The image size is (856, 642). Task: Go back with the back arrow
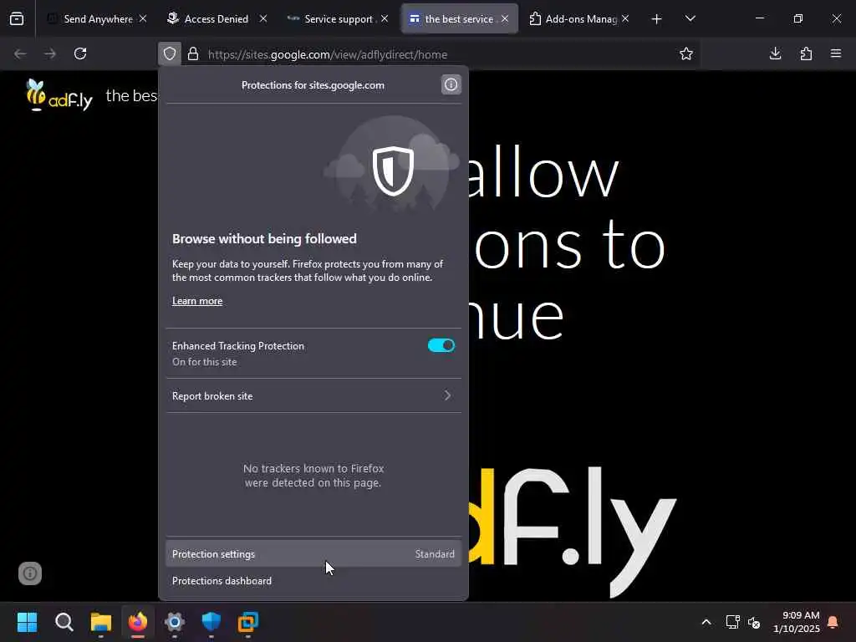click(20, 53)
